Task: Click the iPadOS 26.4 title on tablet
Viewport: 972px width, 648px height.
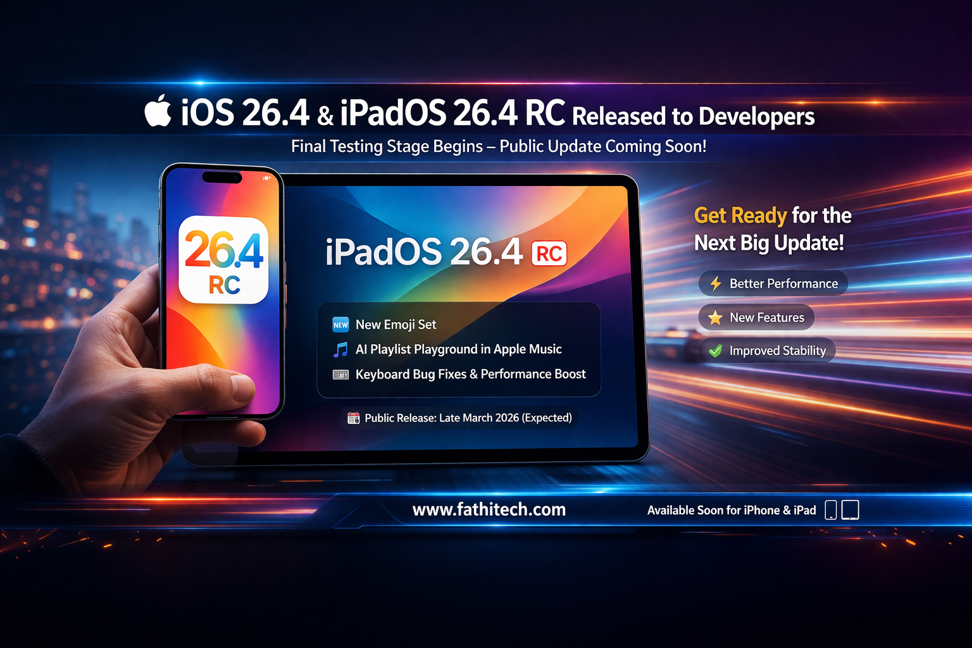Action: [423, 252]
